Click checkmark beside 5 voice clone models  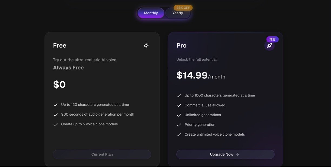pos(56,124)
